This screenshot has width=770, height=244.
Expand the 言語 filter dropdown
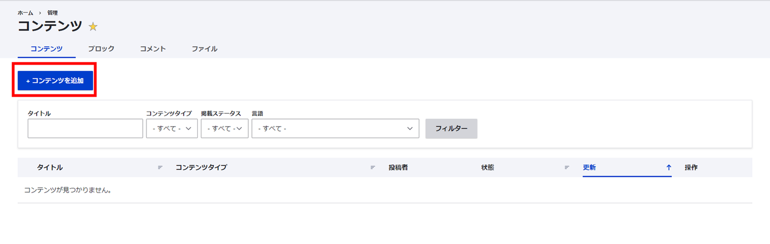(335, 129)
